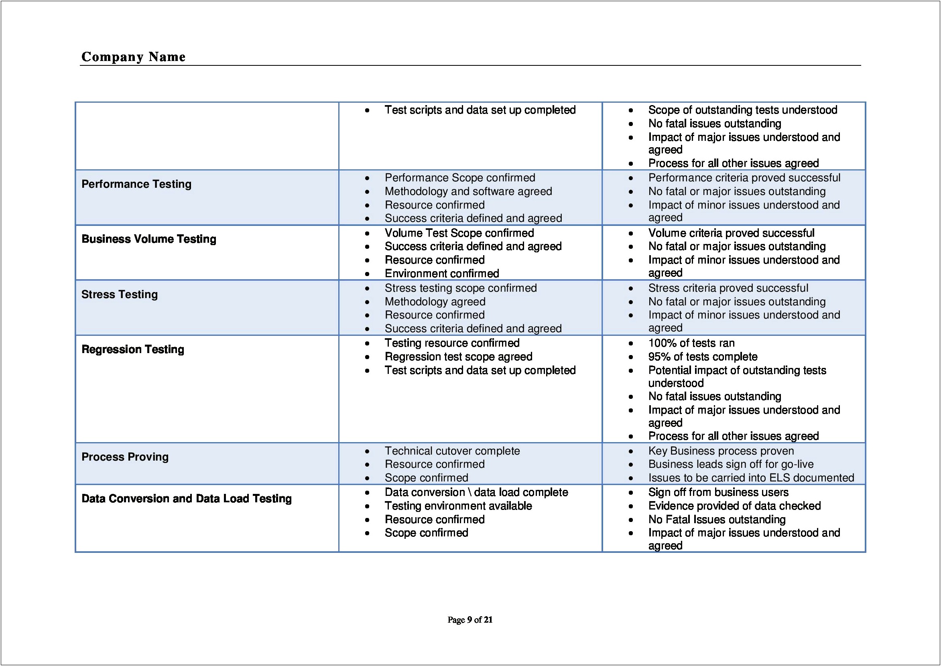
Task: Click Page 9 of 21 footer label
Action: 471,621
